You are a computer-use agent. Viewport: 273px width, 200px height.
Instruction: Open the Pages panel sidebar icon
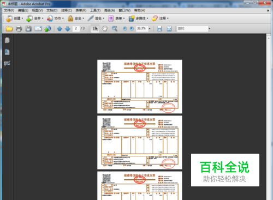(x=7, y=40)
